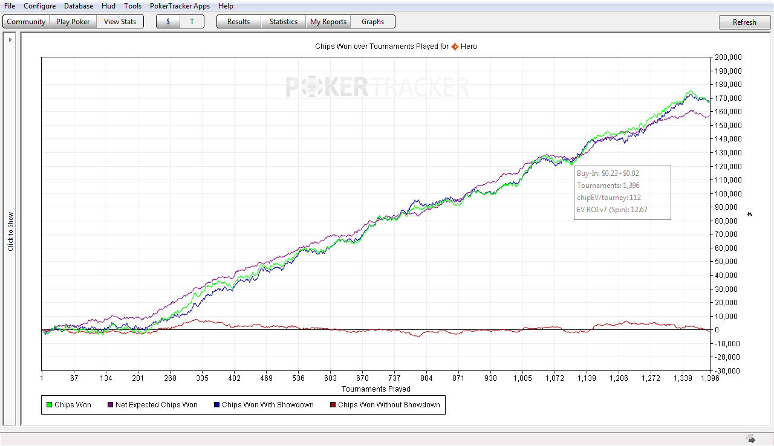Select the View Stats section

(120, 22)
